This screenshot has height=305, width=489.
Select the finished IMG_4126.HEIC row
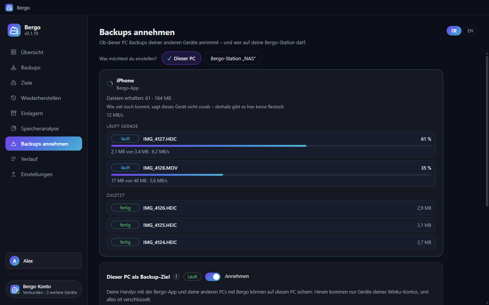271,208
